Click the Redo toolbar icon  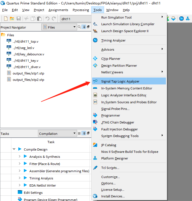(54, 19)
